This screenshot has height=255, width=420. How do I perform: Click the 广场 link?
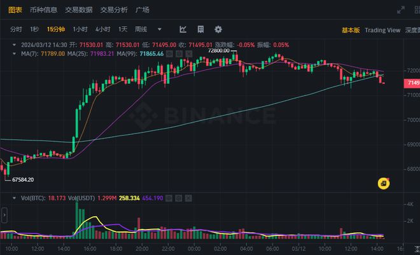[x=143, y=10]
